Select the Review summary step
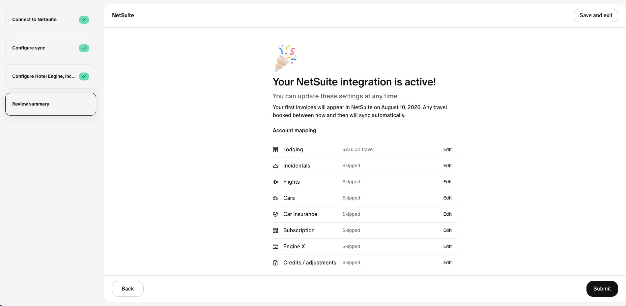 click(51, 104)
